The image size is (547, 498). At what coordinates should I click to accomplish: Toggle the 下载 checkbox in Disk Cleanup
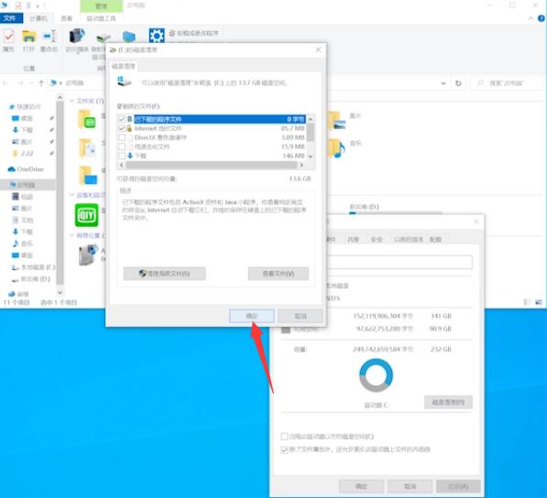122,156
